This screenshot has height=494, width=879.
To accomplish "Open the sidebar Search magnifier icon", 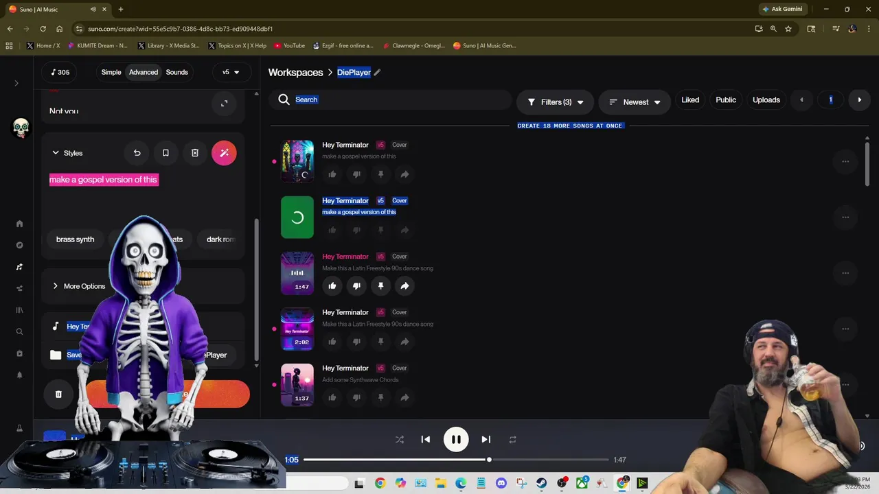I will coord(19,331).
